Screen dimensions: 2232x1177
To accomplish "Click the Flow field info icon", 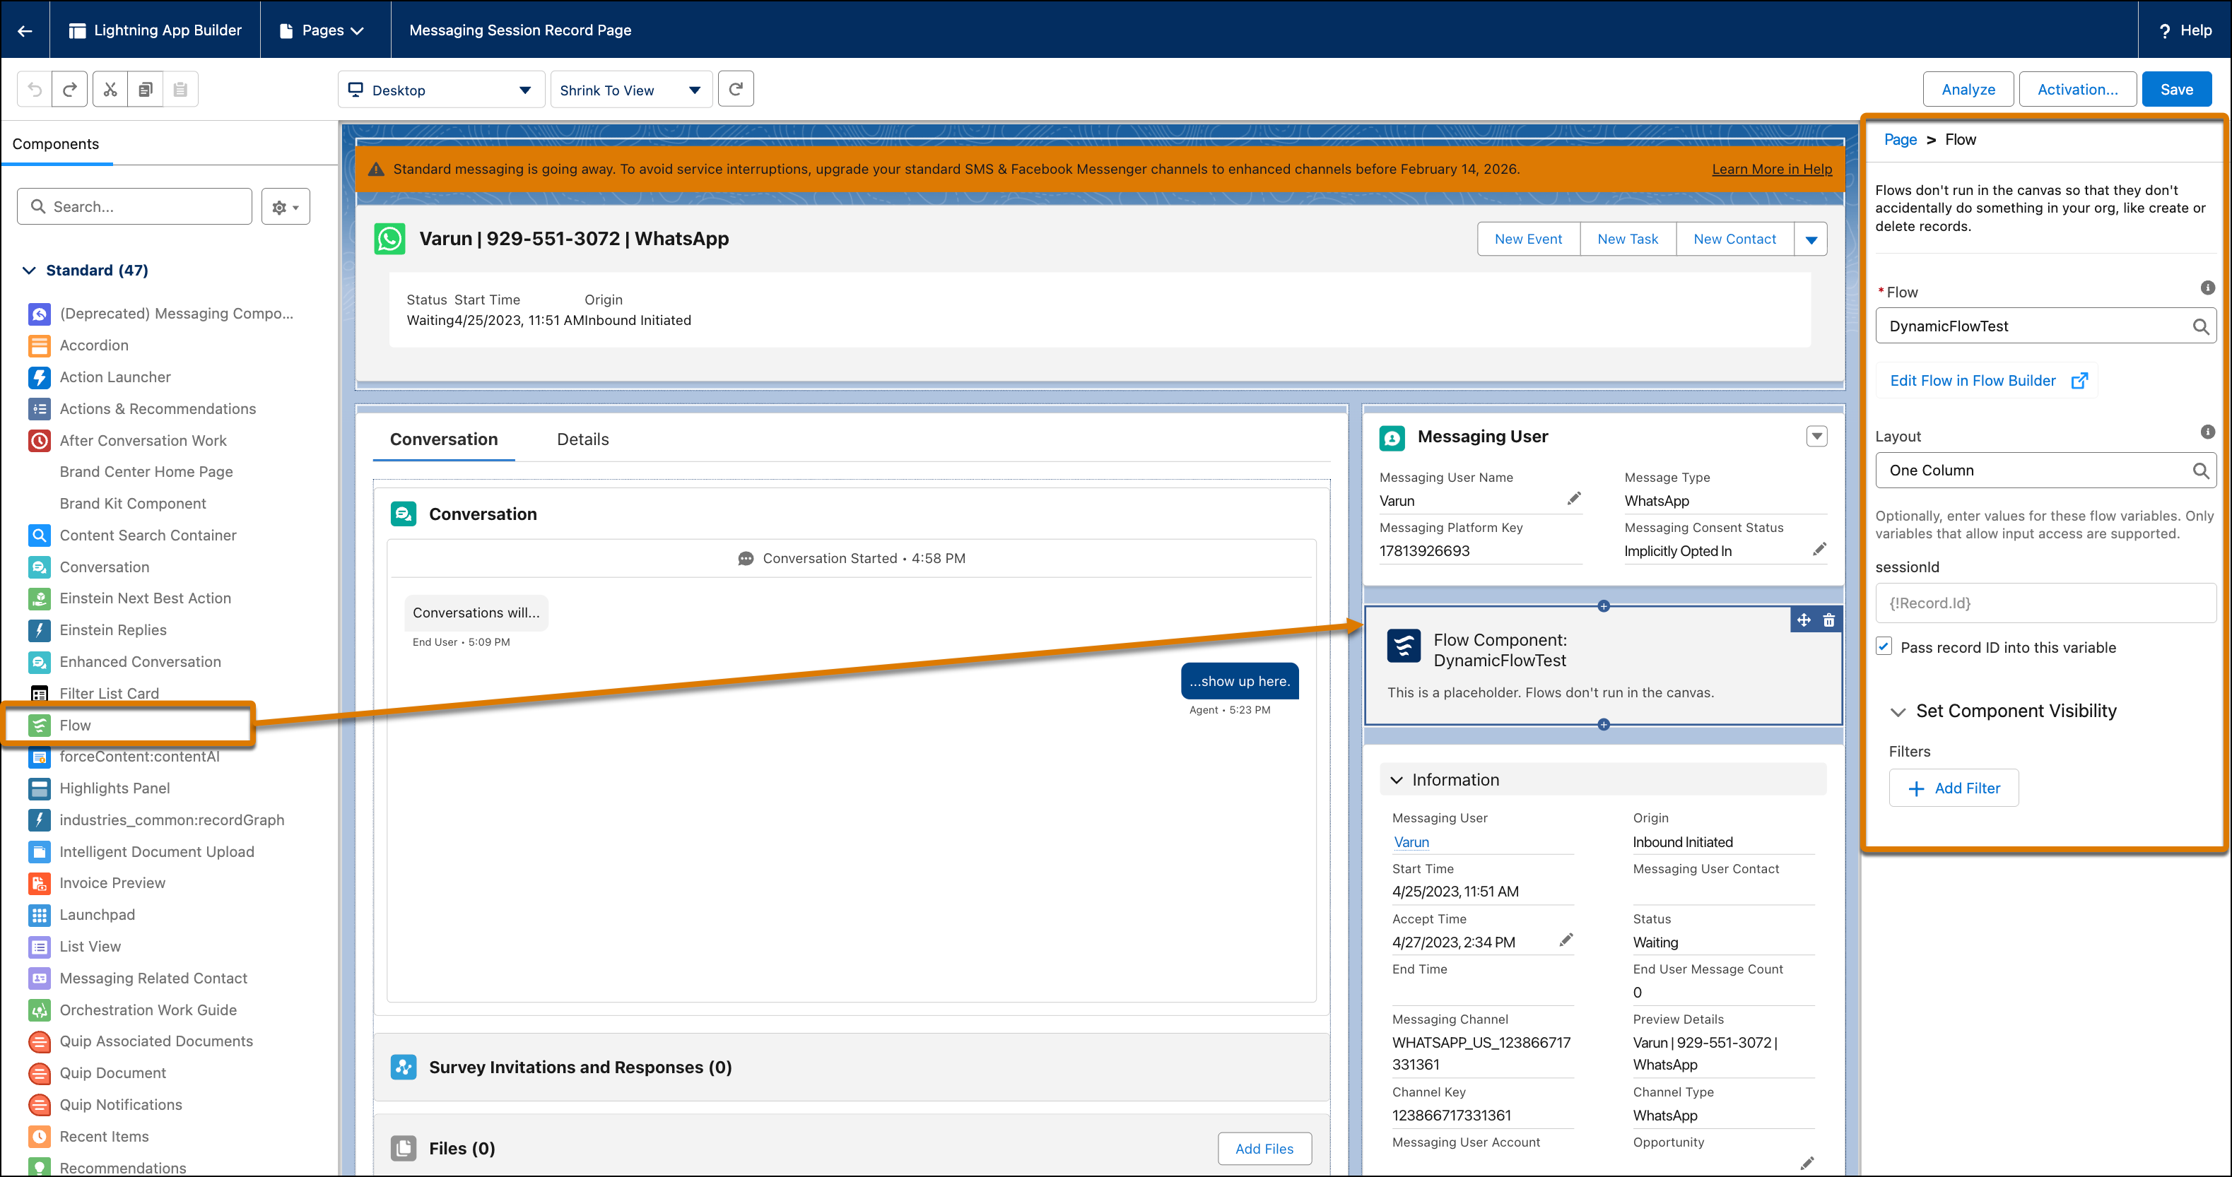I will point(2207,288).
